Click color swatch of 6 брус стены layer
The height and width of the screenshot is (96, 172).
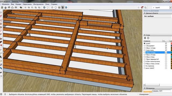171,57
